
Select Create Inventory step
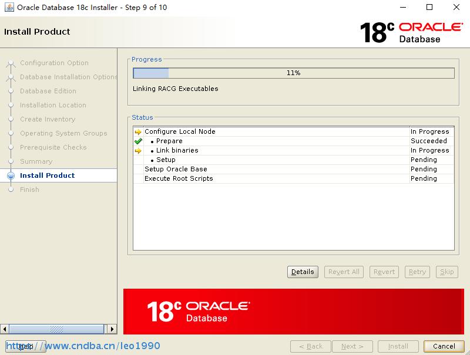[x=48, y=119]
